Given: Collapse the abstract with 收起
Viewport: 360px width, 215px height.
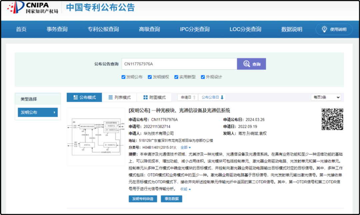Looking at the screenshot, I should [x=186, y=189].
